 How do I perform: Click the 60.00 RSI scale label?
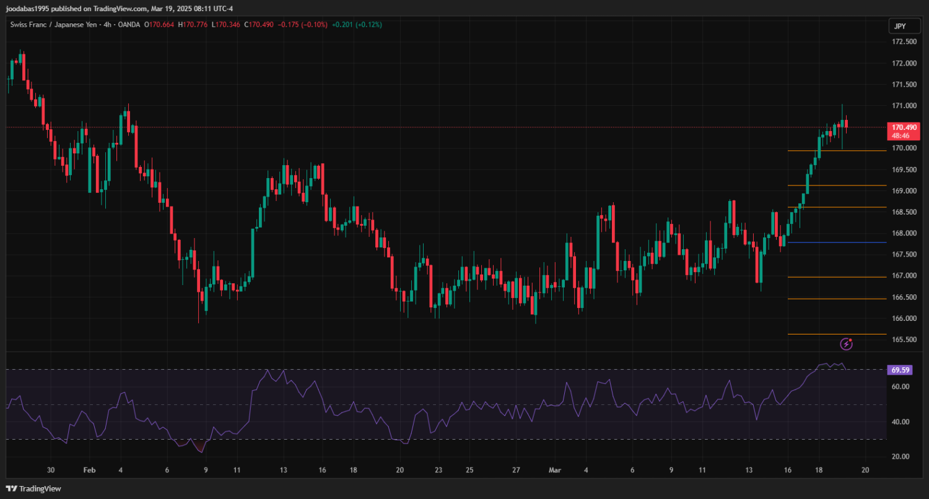click(901, 386)
